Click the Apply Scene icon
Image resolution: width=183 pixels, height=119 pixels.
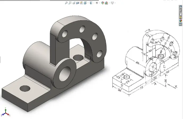(x=106, y=3)
